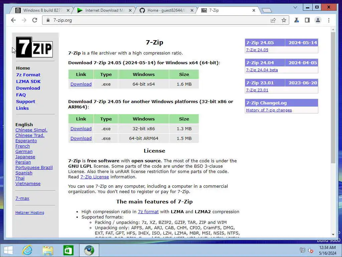Image resolution: width=342 pixels, height=257 pixels.
Task: Switch language to Japanese
Action: [x=25, y=157]
